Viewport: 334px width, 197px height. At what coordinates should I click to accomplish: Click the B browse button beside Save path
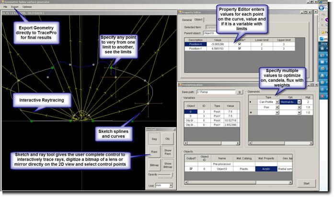click(239, 92)
